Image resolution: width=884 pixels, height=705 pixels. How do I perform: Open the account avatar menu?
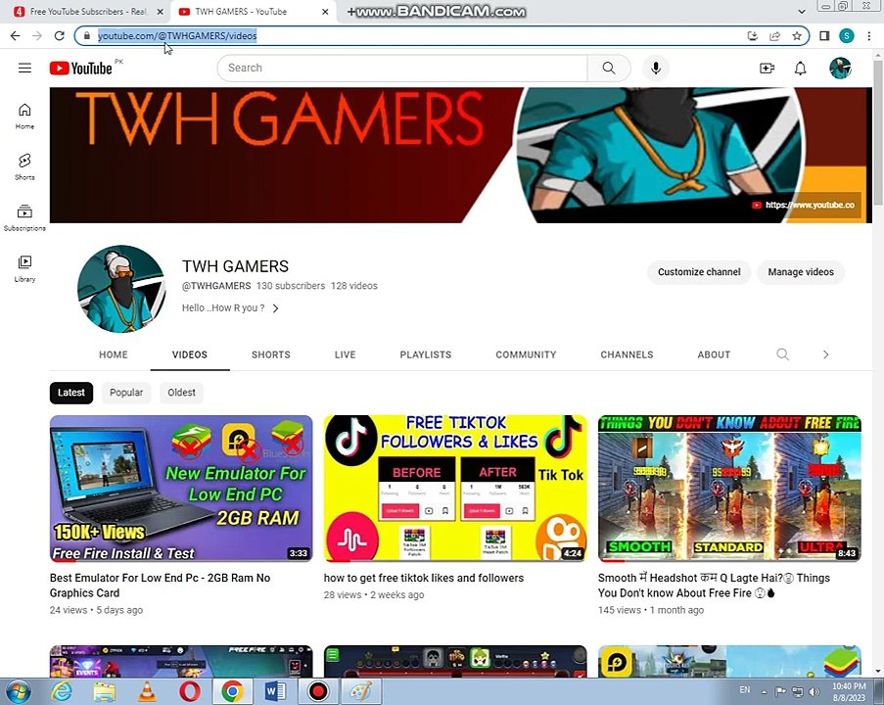pos(840,69)
